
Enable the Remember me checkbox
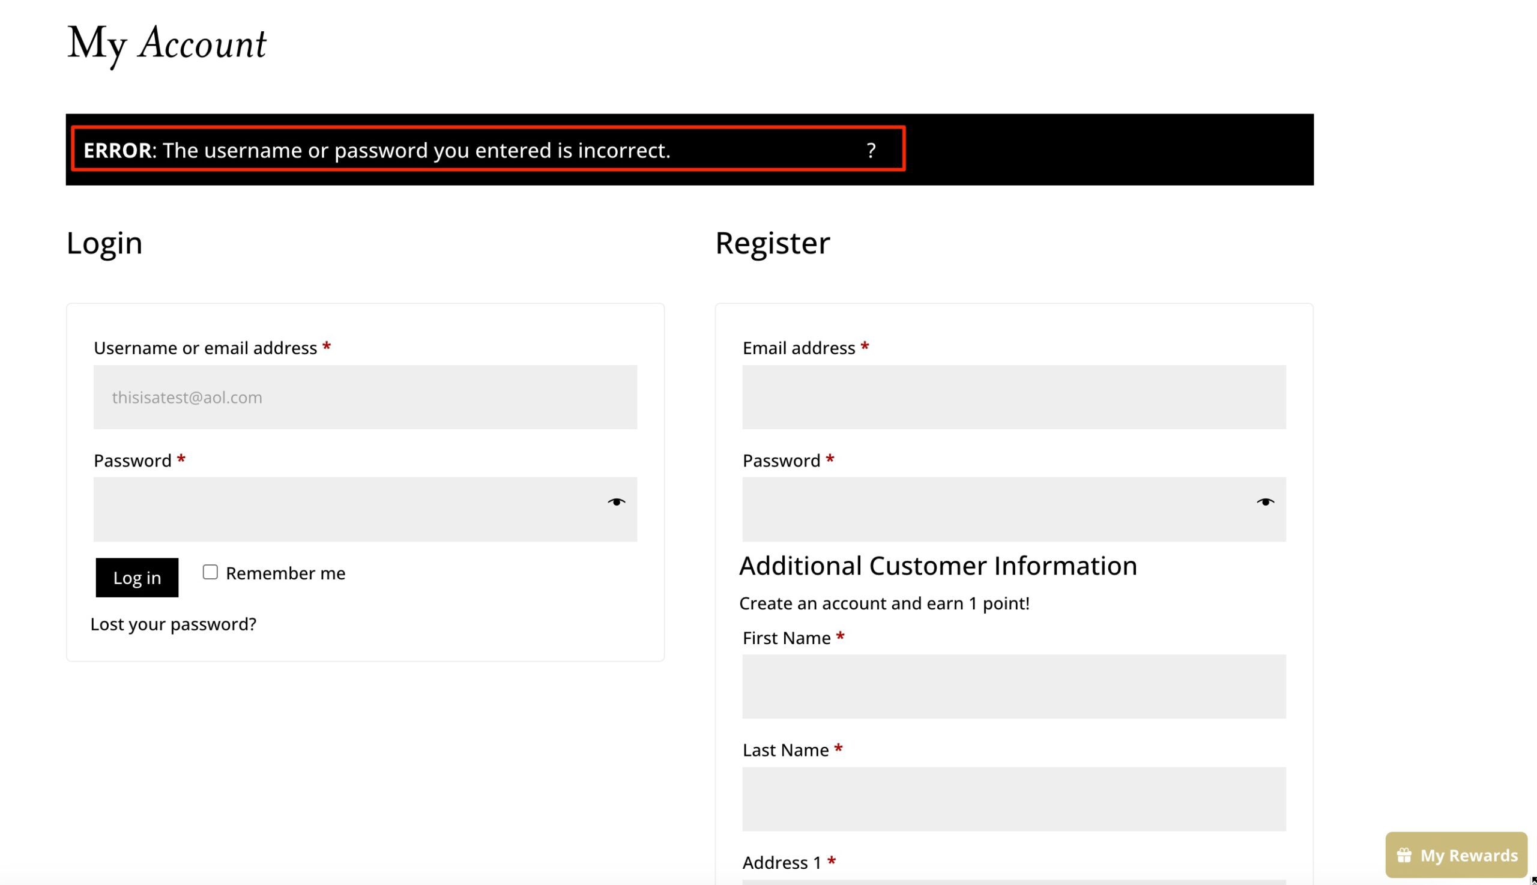210,572
